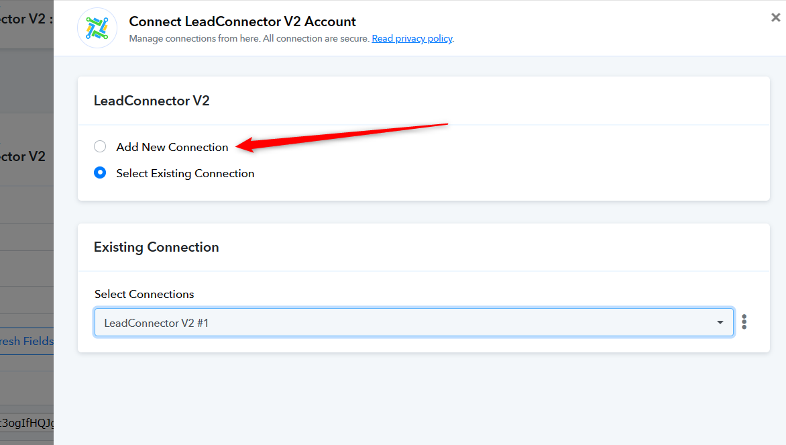This screenshot has height=445, width=786.
Task: Click the Select Connections field label
Action: (144, 295)
